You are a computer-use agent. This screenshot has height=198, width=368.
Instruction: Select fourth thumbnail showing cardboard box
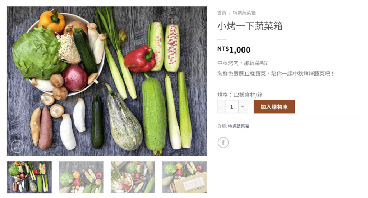pyautogui.click(x=185, y=177)
